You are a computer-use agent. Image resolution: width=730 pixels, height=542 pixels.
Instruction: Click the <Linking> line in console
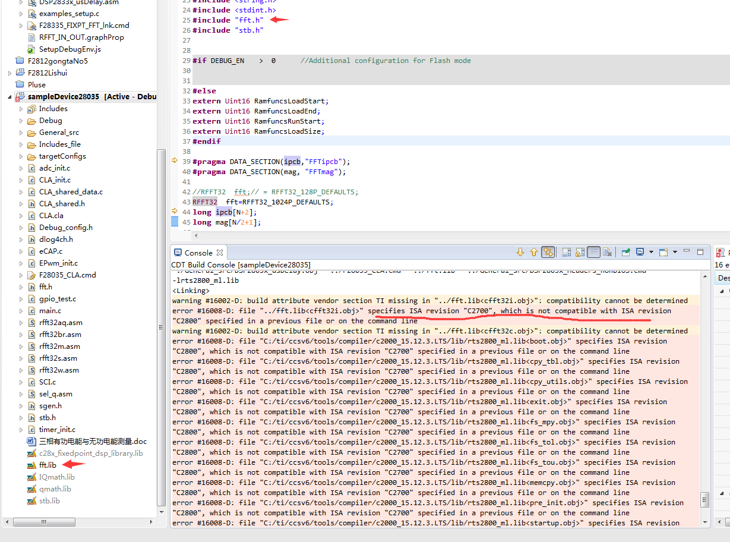191,291
